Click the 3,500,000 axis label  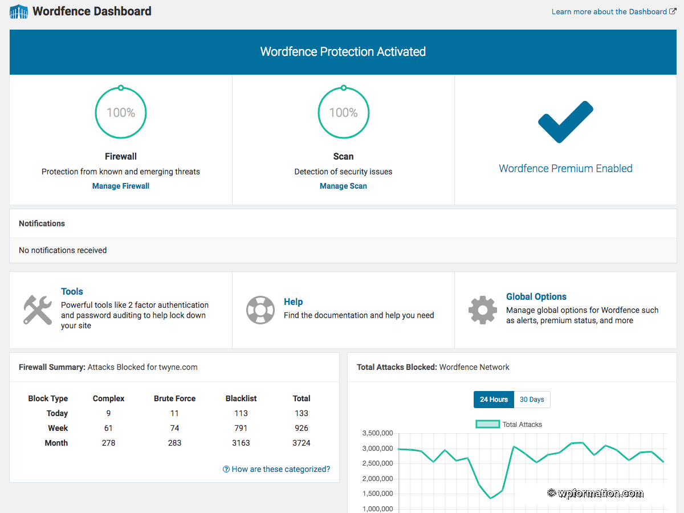377,433
